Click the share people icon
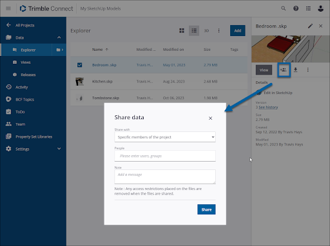This screenshot has width=330, height=246. coord(284,70)
